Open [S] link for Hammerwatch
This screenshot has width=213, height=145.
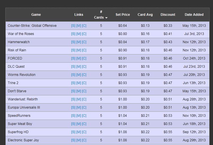click(73, 42)
